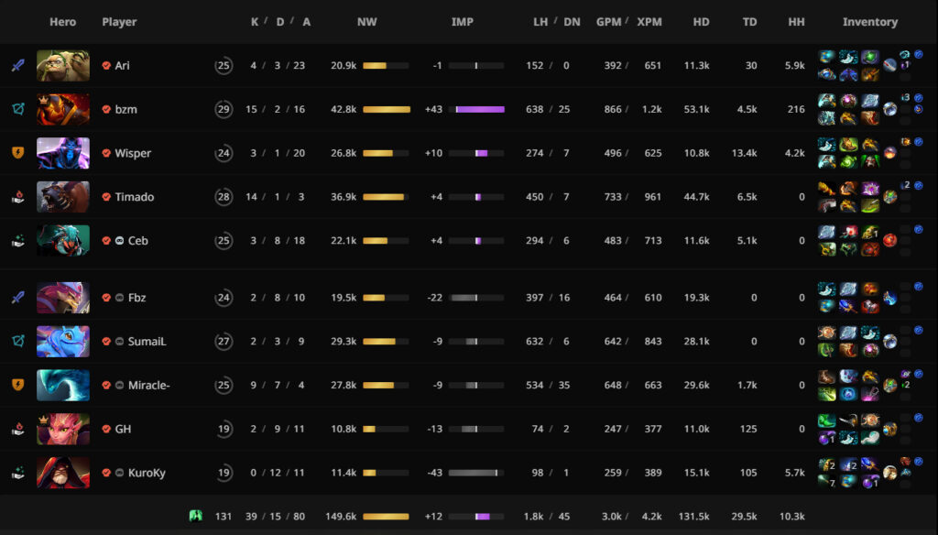Click KuroKy's IMP impact bar
This screenshot has width=938, height=535.
click(x=476, y=473)
